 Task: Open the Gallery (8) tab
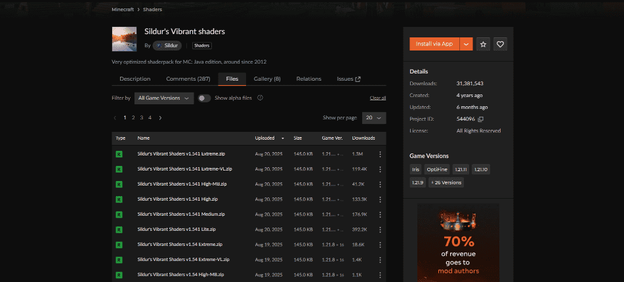[x=267, y=79]
